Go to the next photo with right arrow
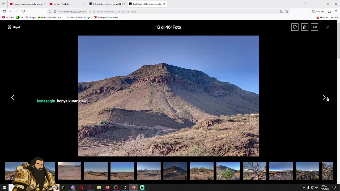The height and width of the screenshot is (191, 340). click(x=324, y=98)
